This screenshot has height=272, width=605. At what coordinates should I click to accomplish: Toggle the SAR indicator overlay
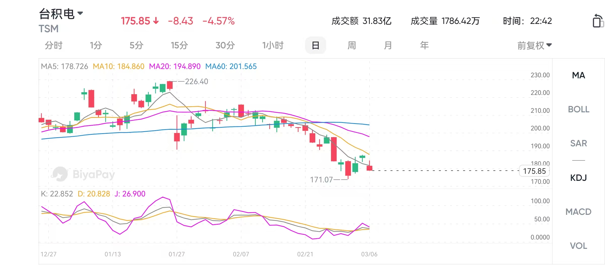point(579,143)
